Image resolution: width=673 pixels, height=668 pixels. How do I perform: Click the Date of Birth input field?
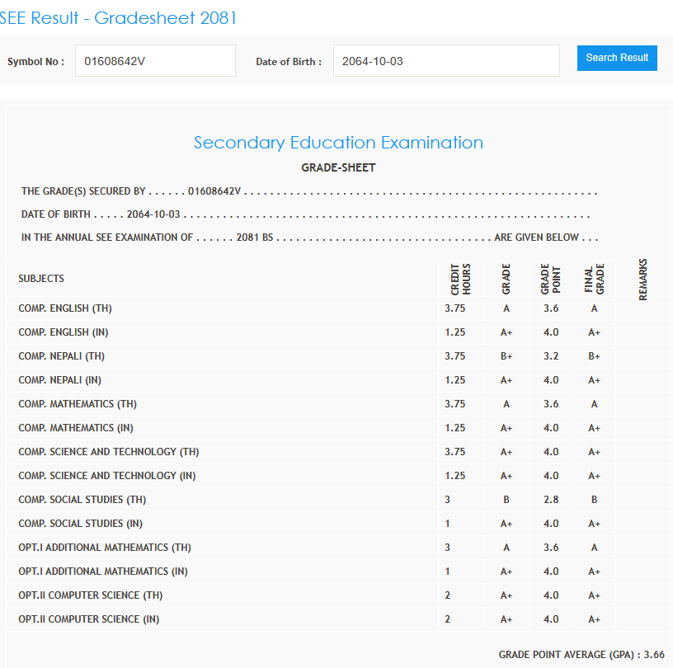[x=446, y=61]
